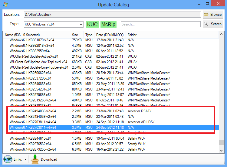This screenshot has height=167, width=227.
Task: Select row Windows6.1-KB2679255-v2-x64
Action: pos(114,149)
